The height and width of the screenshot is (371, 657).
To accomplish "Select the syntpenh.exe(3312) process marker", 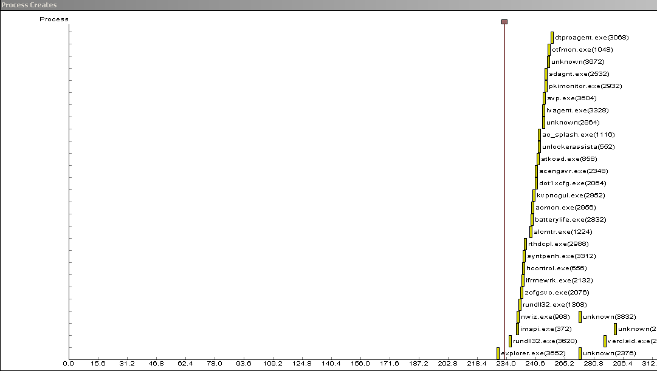I will coord(524,256).
